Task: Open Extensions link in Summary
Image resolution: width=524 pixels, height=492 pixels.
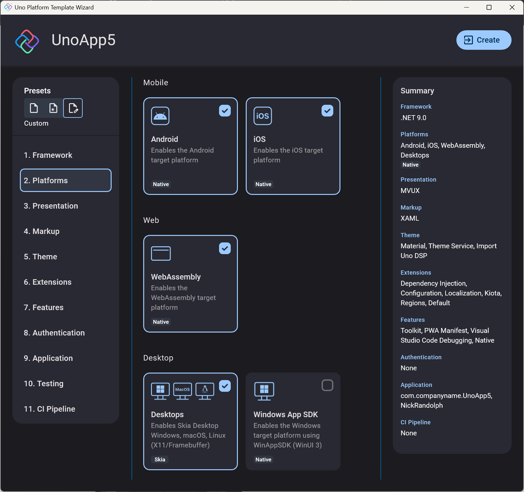Action: (x=416, y=273)
